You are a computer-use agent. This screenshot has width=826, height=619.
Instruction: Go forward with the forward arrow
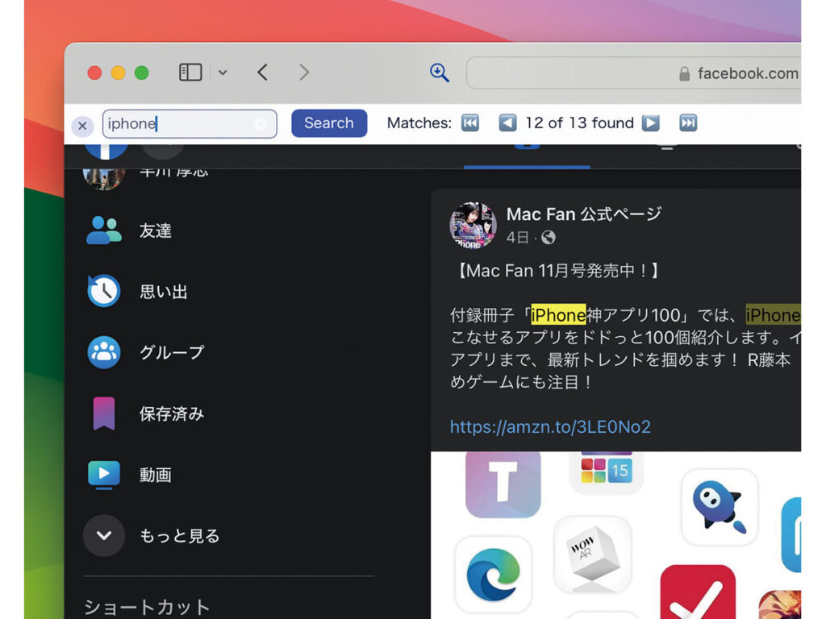pos(304,72)
